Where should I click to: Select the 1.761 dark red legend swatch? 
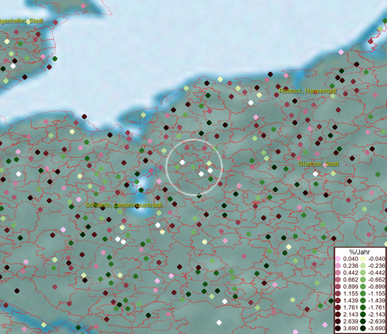pyautogui.click(x=339, y=307)
